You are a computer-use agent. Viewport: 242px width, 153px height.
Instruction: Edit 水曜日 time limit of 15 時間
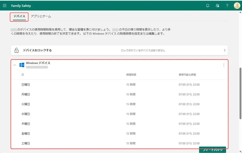[131, 114]
